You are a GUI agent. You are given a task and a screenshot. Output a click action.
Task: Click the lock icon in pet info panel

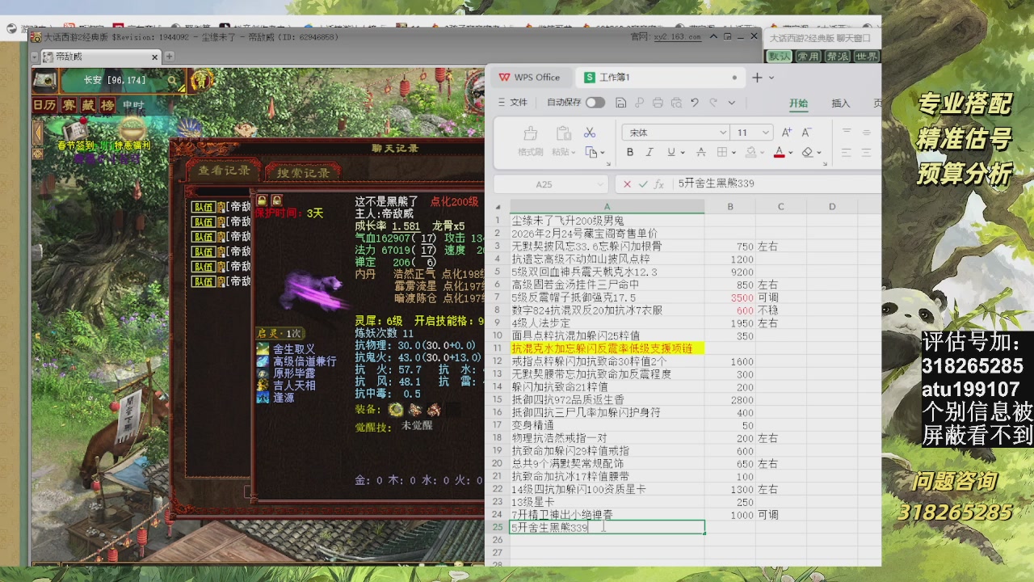(262, 200)
